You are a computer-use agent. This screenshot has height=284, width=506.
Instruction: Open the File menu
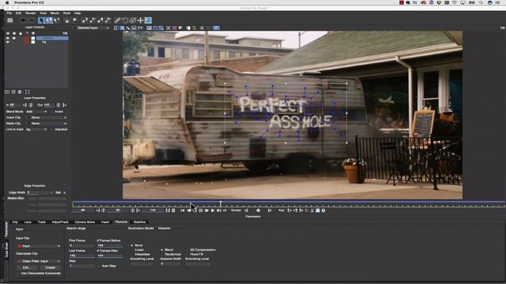(x=9, y=13)
